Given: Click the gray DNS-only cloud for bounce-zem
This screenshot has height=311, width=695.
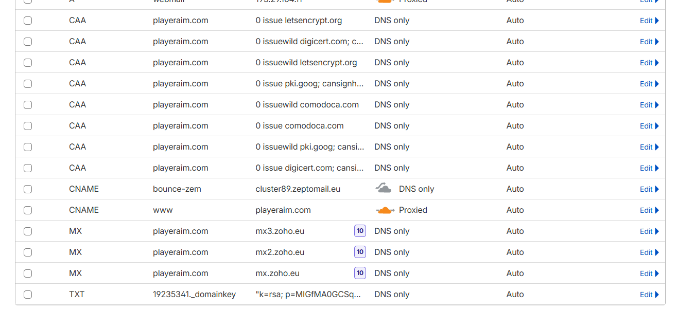Looking at the screenshot, I should (384, 189).
